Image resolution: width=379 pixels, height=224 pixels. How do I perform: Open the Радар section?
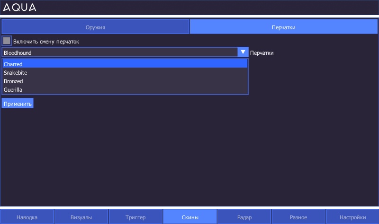(244, 217)
